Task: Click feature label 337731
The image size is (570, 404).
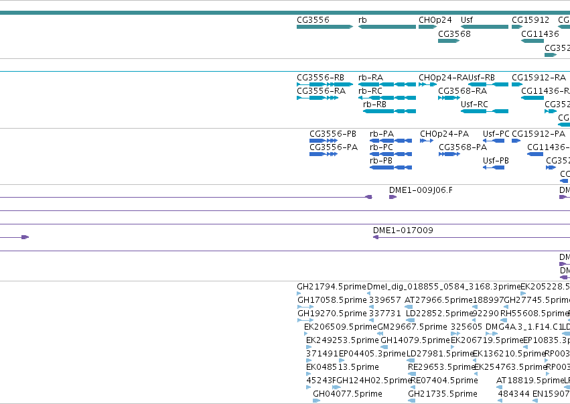Action: tap(385, 314)
